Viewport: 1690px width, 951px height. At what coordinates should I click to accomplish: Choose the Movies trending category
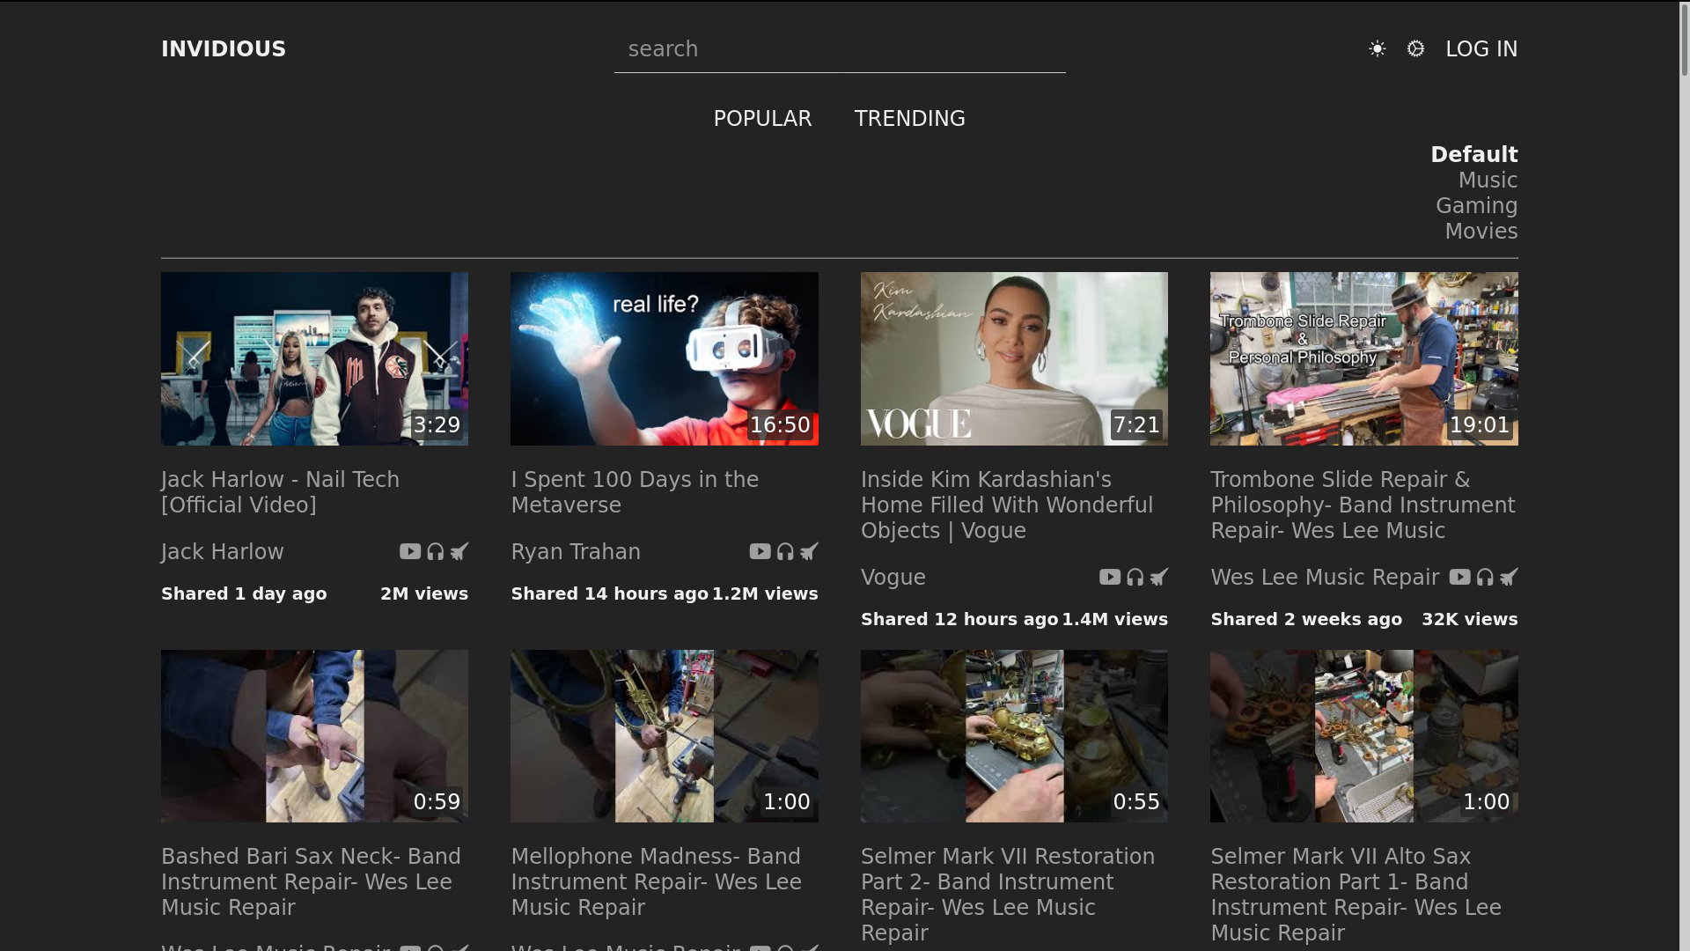(x=1481, y=232)
